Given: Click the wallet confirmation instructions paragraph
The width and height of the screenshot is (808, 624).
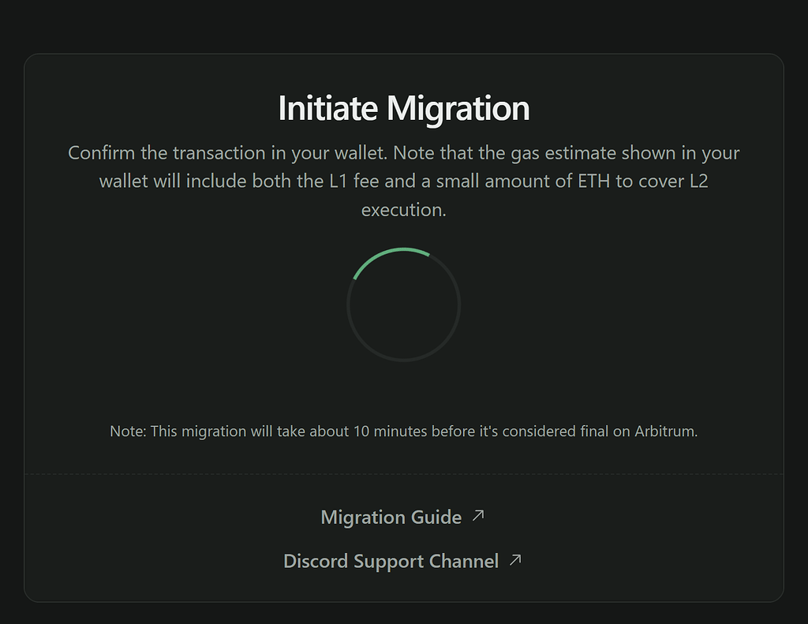Looking at the screenshot, I should [x=404, y=181].
